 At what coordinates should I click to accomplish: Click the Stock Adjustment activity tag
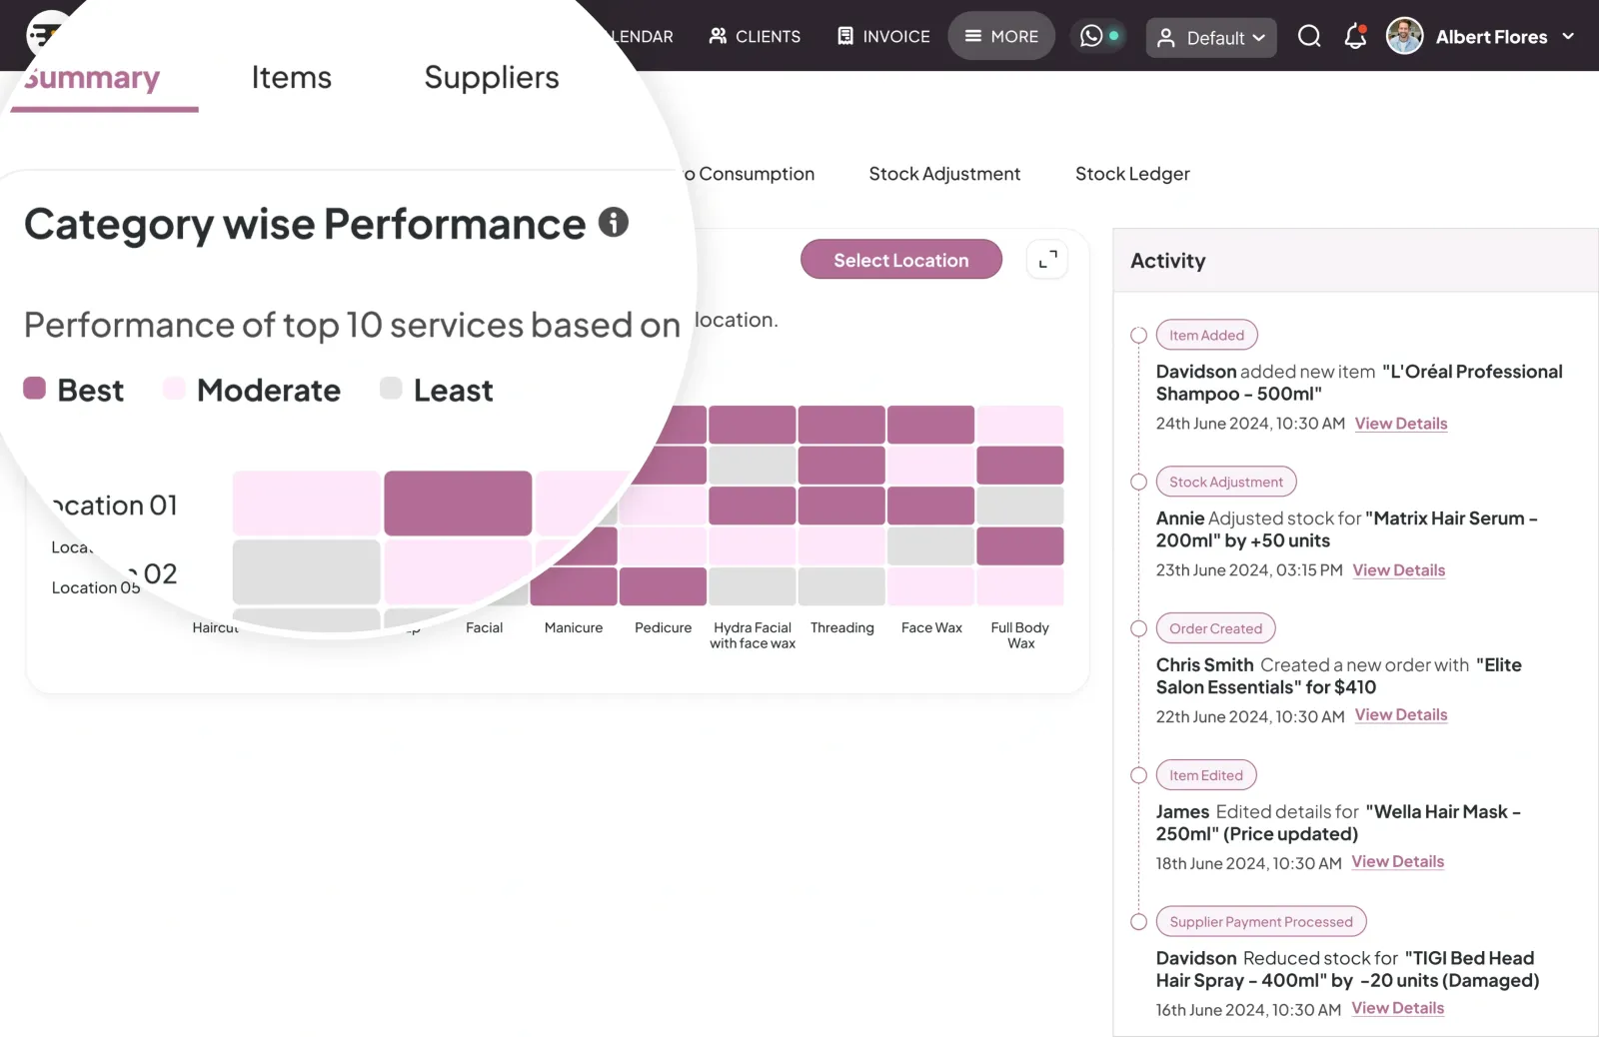(1226, 483)
